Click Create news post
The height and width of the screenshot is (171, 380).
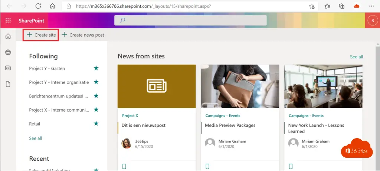[83, 35]
